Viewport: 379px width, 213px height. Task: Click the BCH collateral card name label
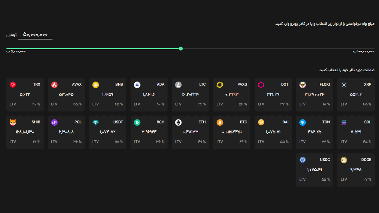click(x=161, y=122)
